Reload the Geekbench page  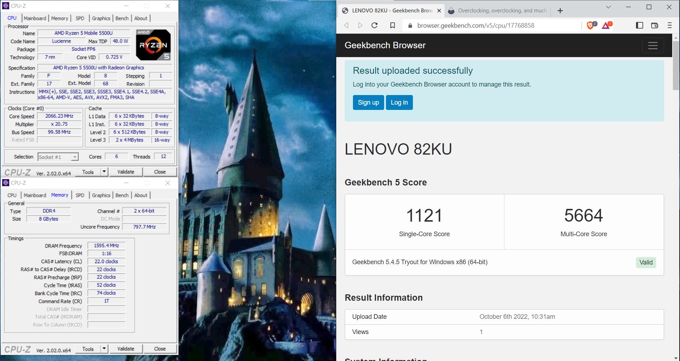click(374, 26)
